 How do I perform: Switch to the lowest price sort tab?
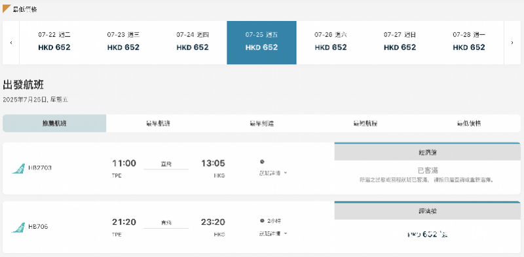[x=469, y=123]
